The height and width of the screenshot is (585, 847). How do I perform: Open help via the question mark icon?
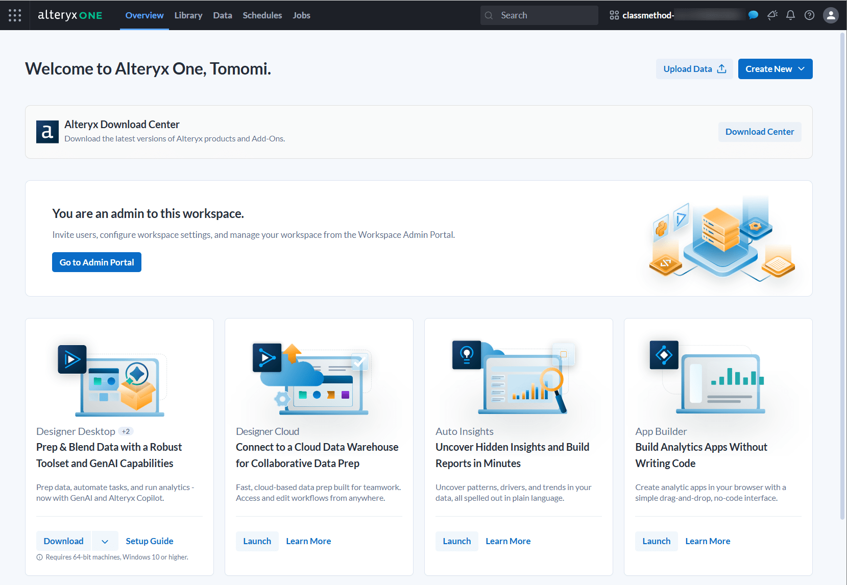point(809,15)
